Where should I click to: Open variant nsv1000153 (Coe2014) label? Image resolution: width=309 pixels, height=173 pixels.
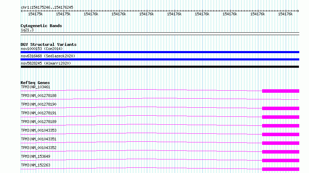(42, 49)
